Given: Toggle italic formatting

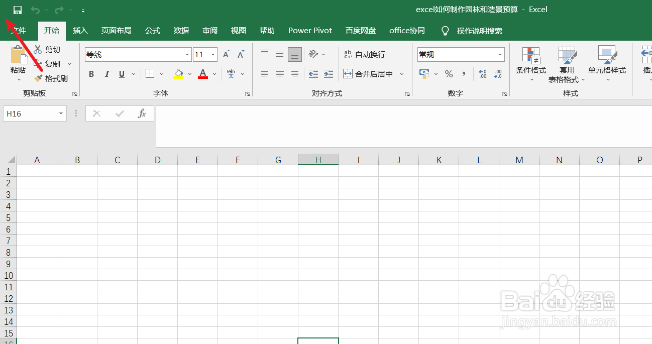Looking at the screenshot, I should [x=106, y=74].
